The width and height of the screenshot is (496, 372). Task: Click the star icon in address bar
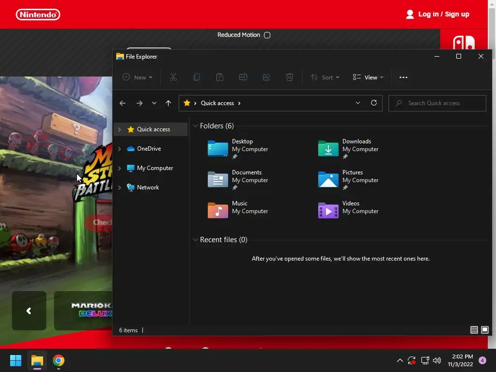(x=187, y=103)
